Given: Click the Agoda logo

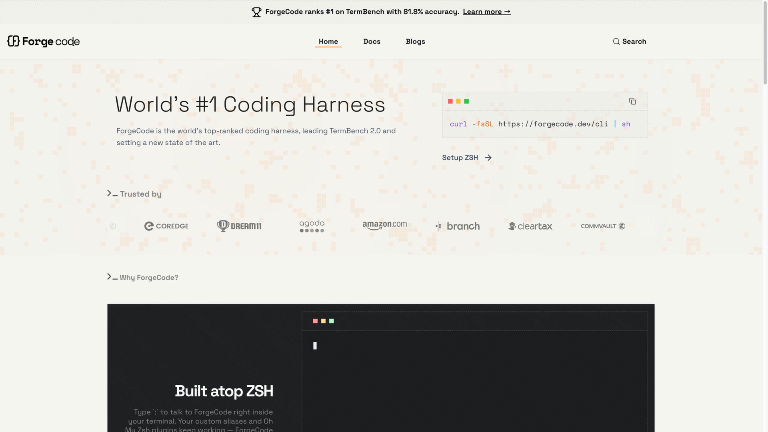Looking at the screenshot, I should (x=312, y=226).
